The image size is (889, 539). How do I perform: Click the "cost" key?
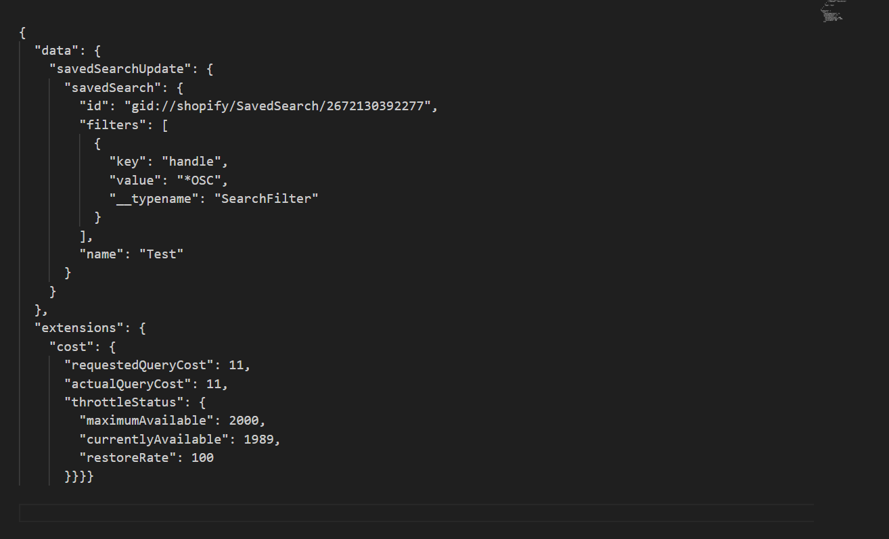coord(72,346)
